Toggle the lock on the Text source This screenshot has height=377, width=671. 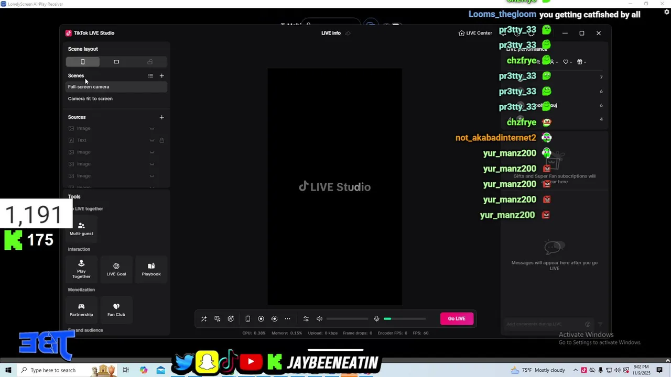click(x=161, y=140)
